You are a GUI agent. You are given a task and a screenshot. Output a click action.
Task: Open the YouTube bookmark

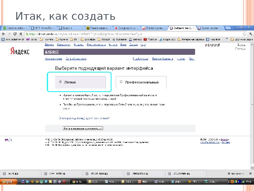point(150,39)
